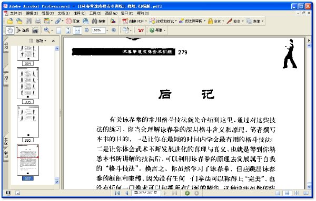Image resolution: width=316 pixels, height=201 pixels.
Task: Click the zoom out minus button
Action: (87, 30)
